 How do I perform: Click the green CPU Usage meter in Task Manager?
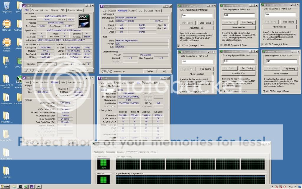click(x=103, y=164)
